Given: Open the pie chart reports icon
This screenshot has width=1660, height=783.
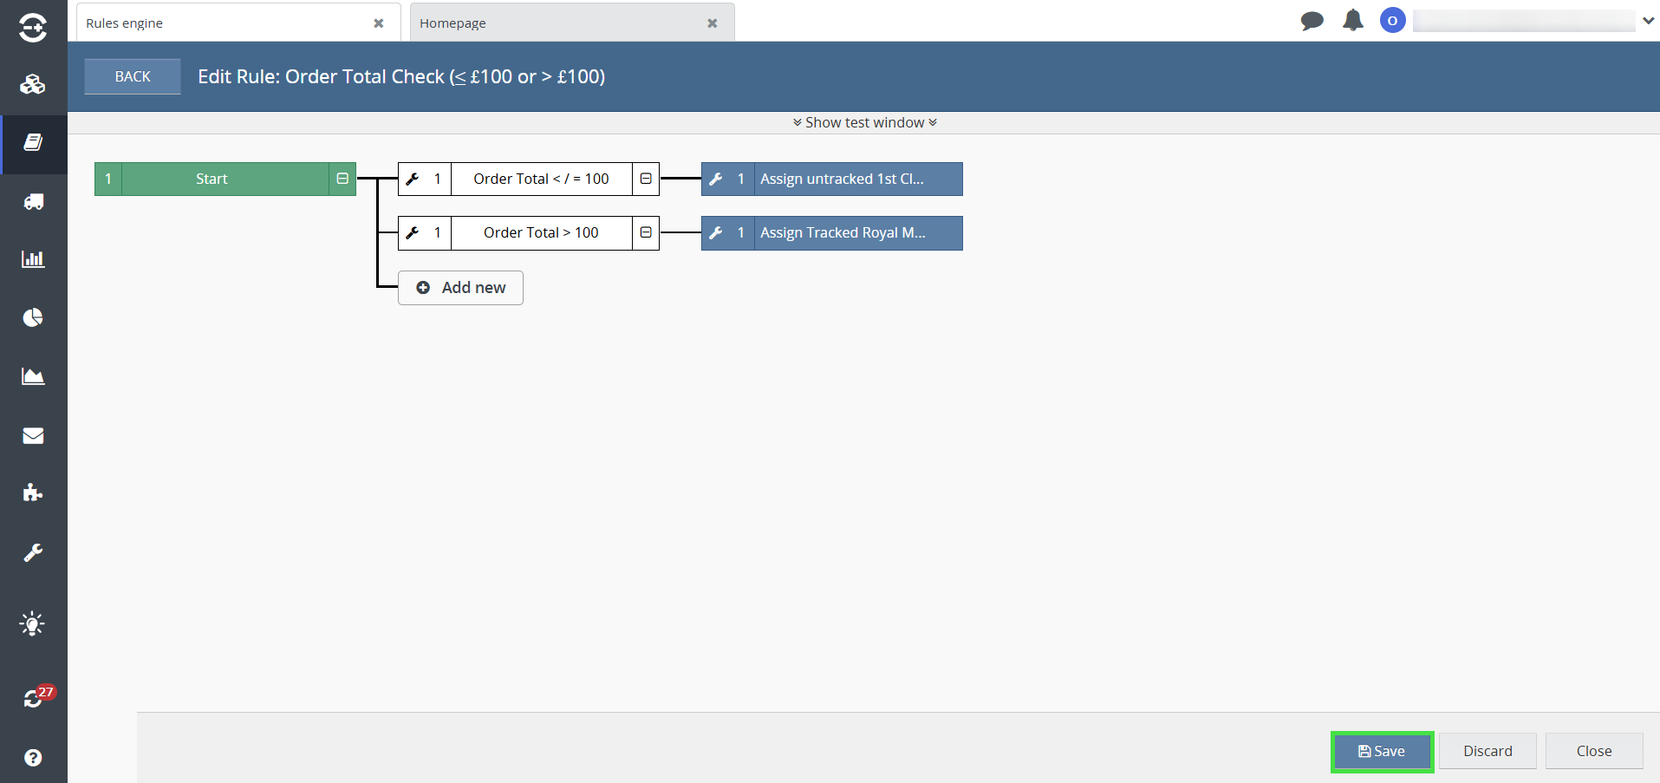Looking at the screenshot, I should [33, 317].
